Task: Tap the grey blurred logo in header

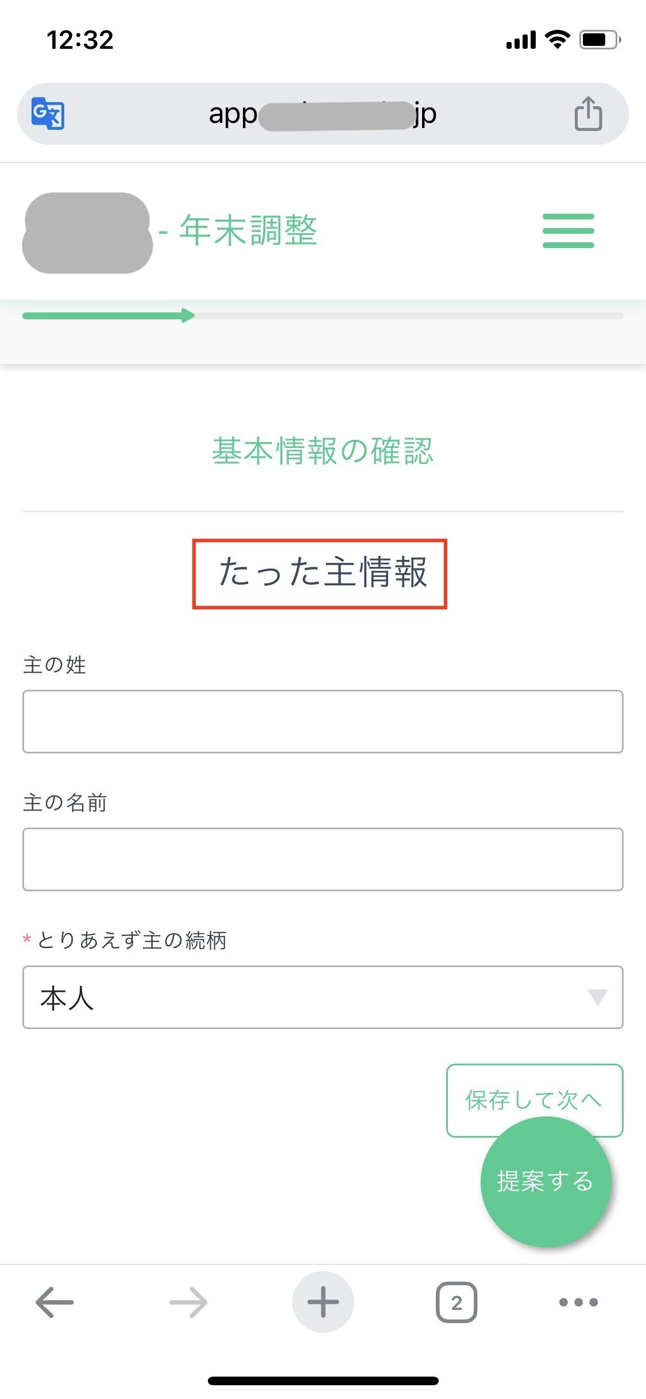Action: click(87, 233)
